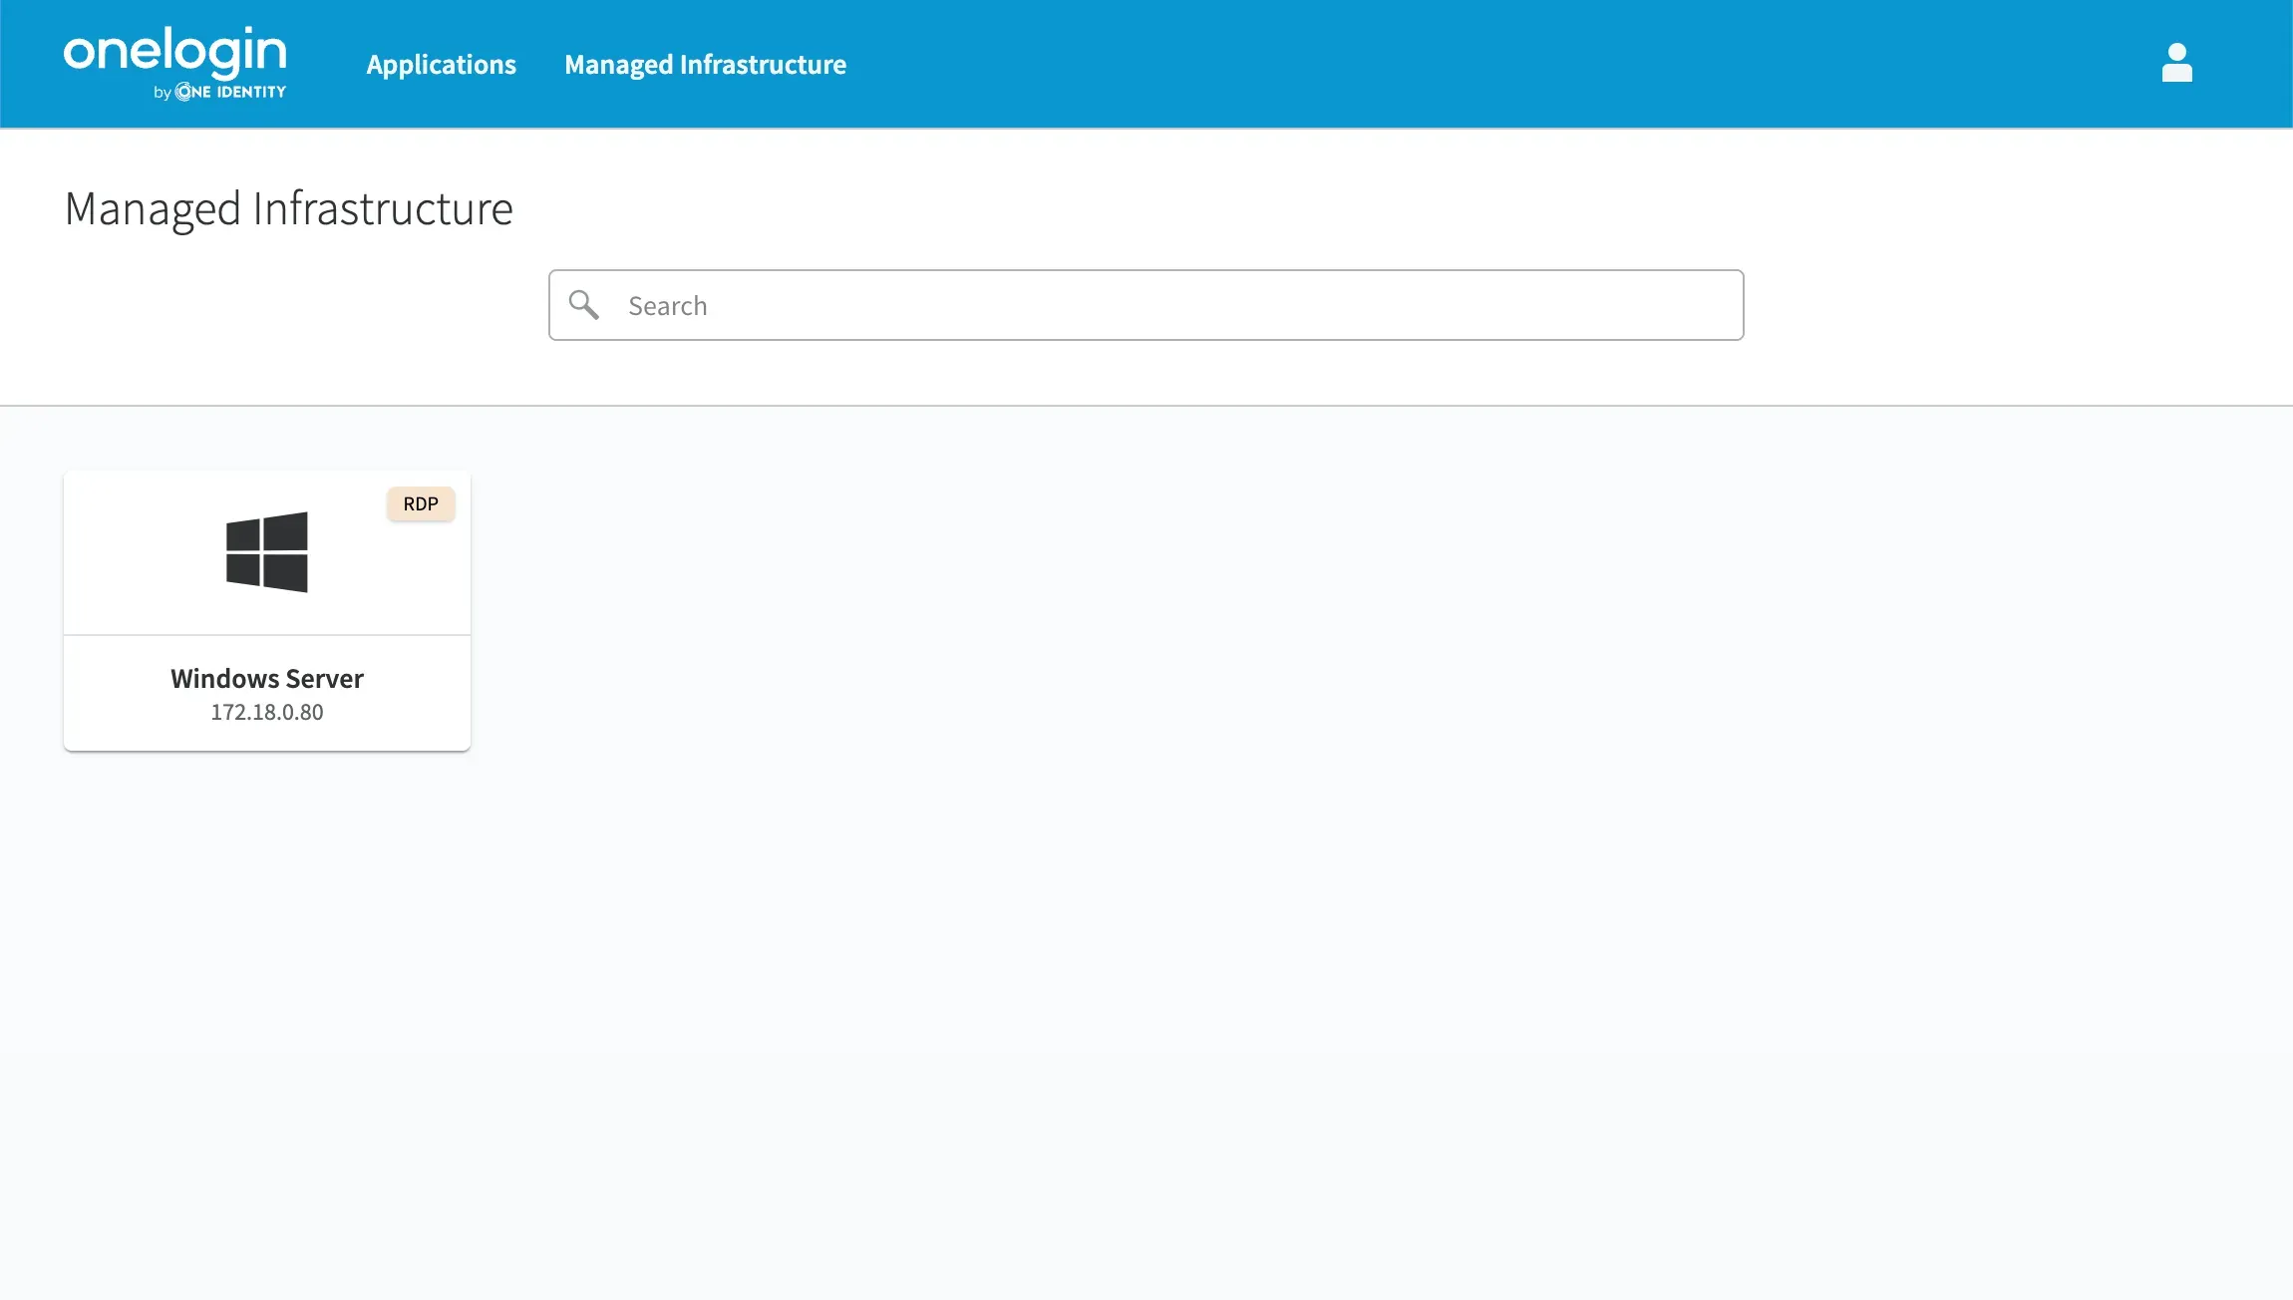Image resolution: width=2293 pixels, height=1300 pixels.
Task: Click the One Identity circular emblem
Action: pos(184,92)
